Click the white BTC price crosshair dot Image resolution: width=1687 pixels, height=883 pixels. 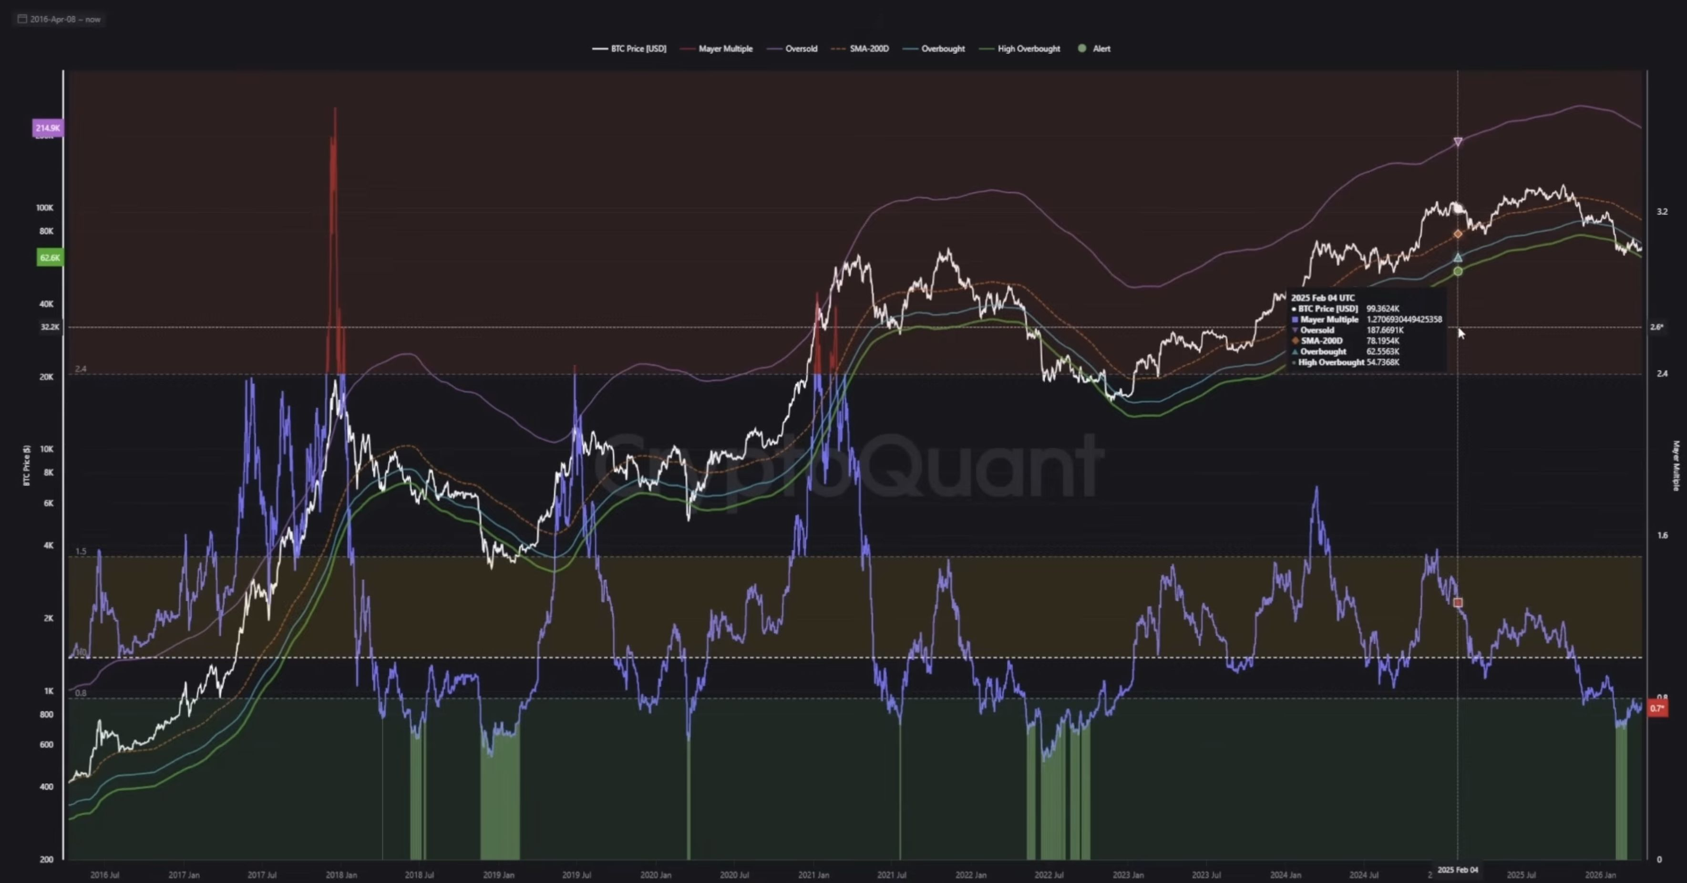1458,208
